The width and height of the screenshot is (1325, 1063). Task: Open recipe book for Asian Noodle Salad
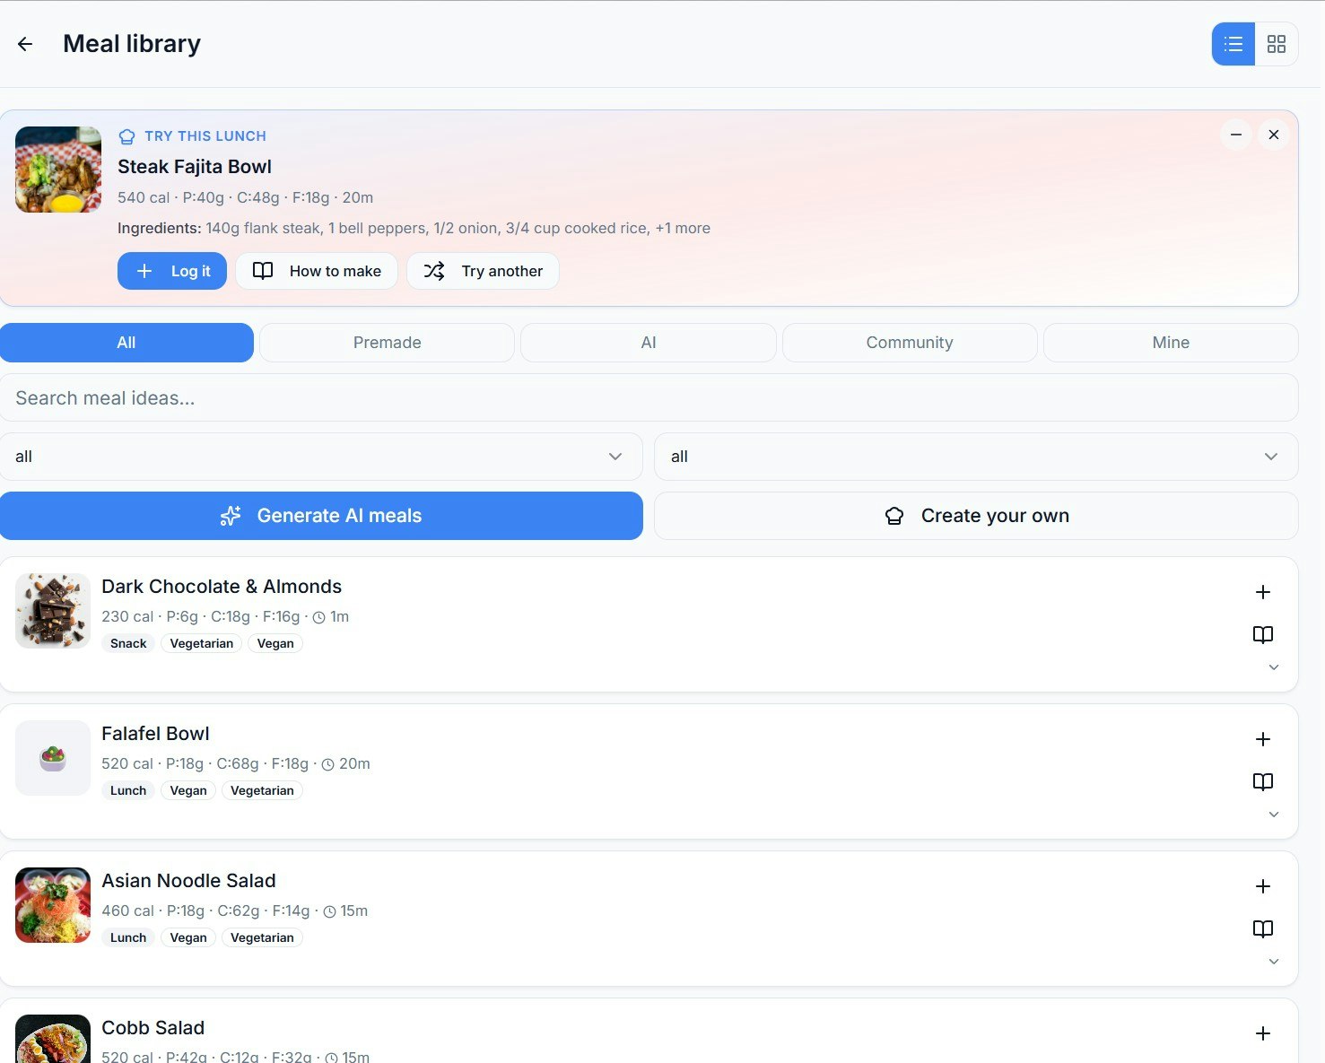[1263, 929]
